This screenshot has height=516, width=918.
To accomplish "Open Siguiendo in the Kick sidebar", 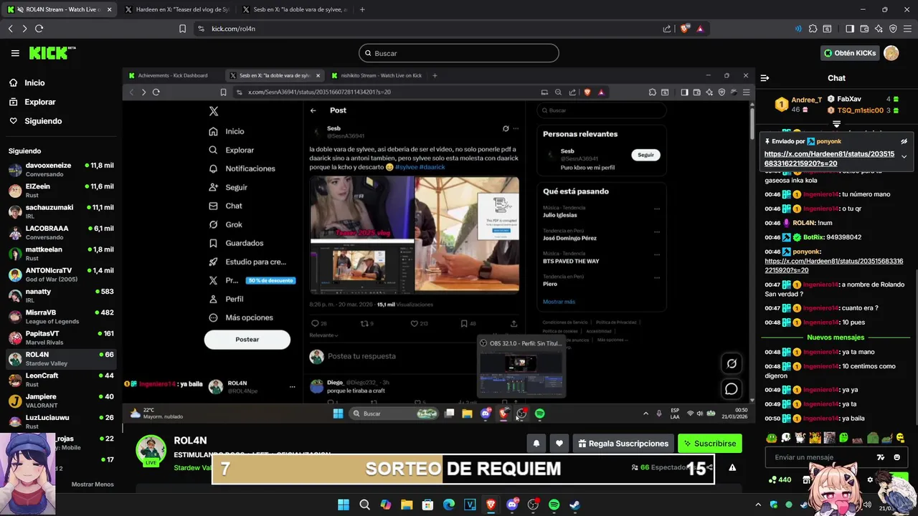I will (x=43, y=121).
